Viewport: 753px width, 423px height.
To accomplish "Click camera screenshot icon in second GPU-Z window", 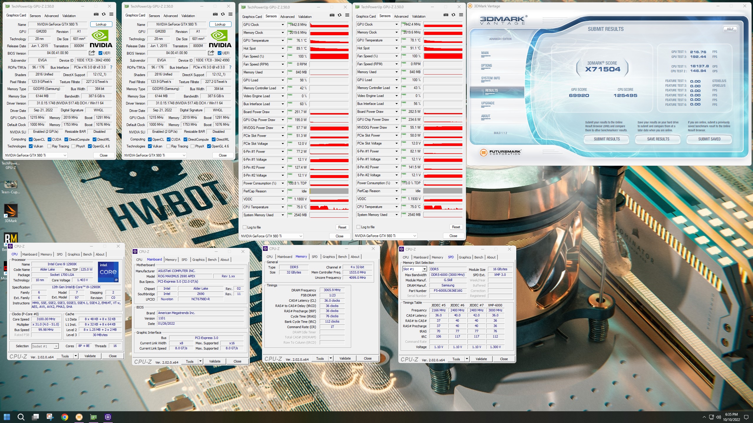I will point(215,14).
